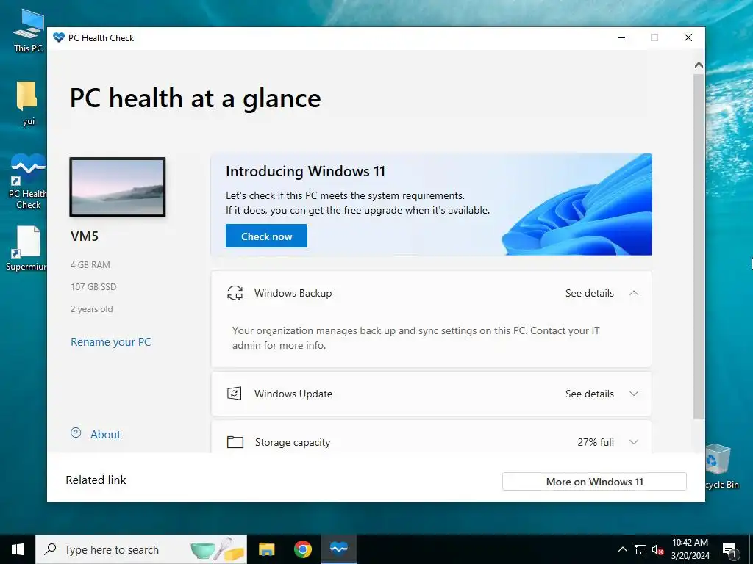This screenshot has height=564, width=753.
Task: Click the vertical scrollbar track
Action: tap(699, 247)
